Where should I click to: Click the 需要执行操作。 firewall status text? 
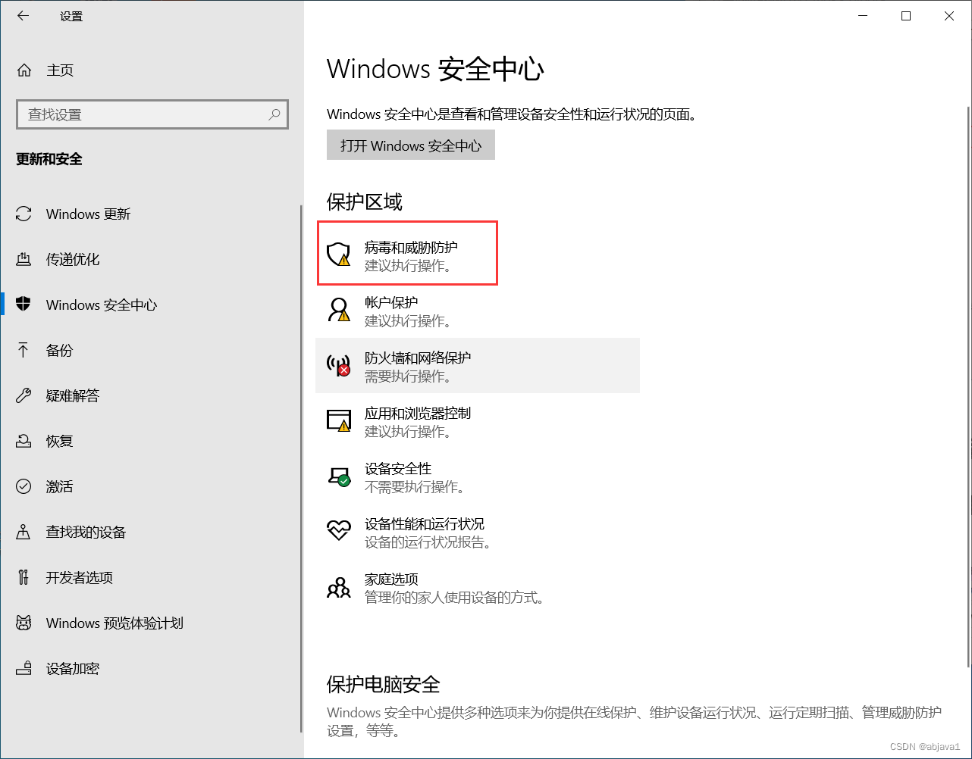click(408, 376)
